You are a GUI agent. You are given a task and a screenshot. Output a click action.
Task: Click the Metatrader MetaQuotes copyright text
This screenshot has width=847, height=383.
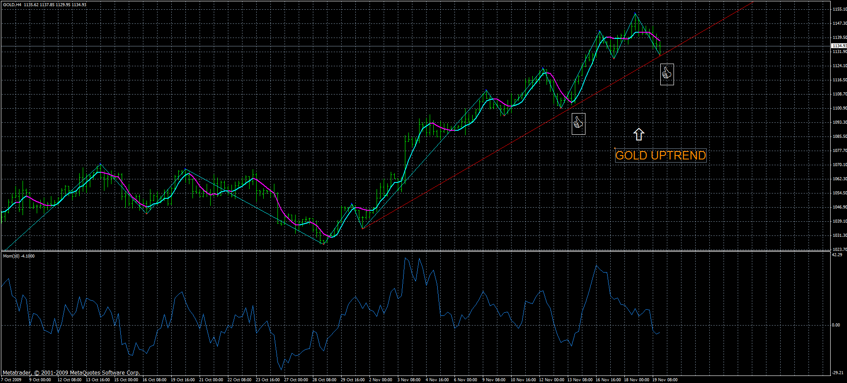[x=71, y=373]
